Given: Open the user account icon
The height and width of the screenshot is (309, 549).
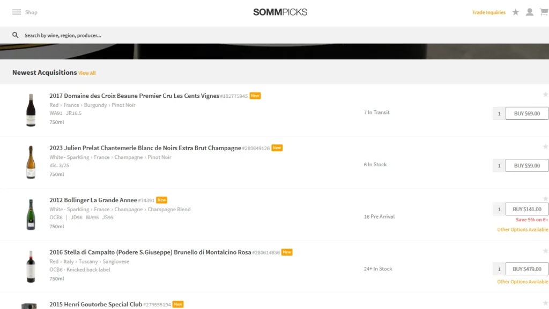Looking at the screenshot, I should (x=529, y=12).
